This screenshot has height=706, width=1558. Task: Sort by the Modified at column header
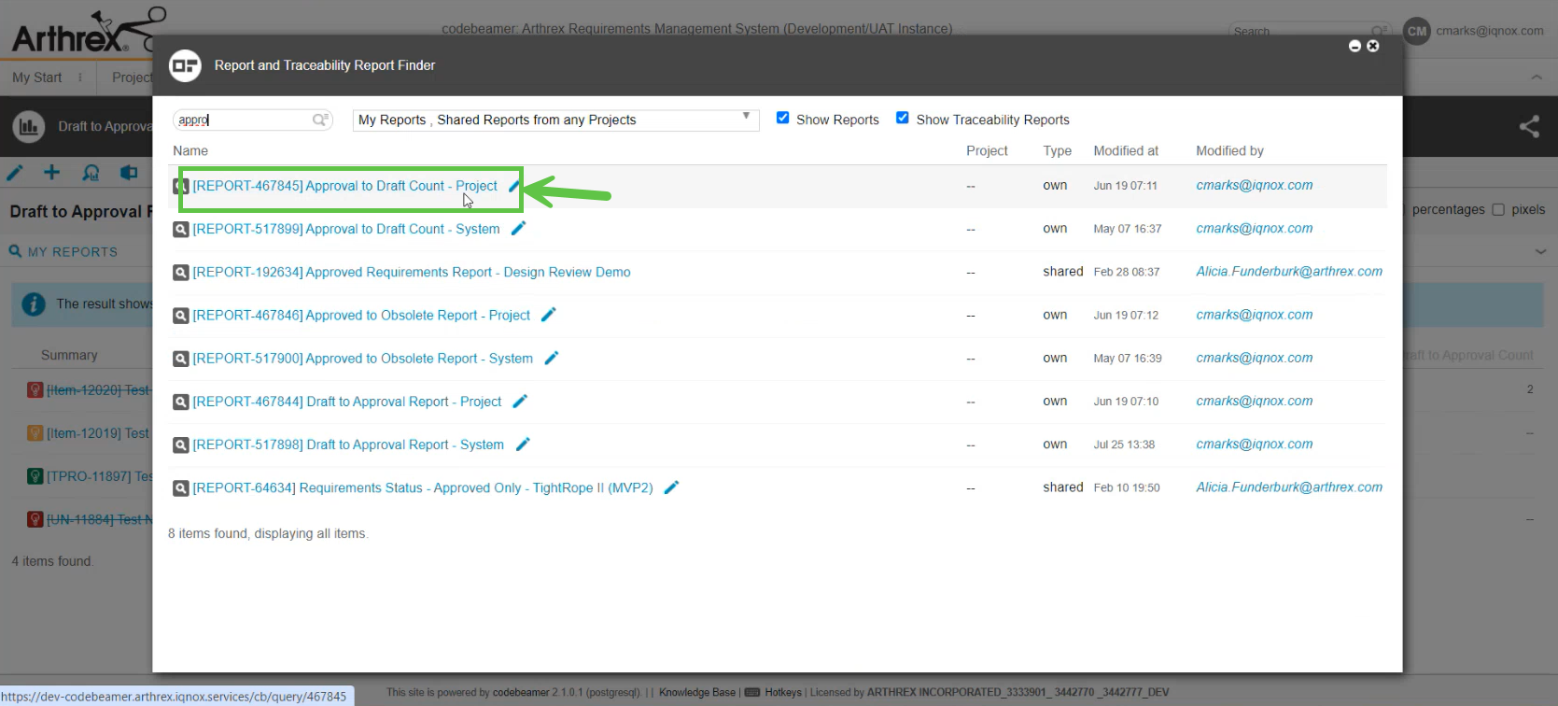tap(1126, 150)
